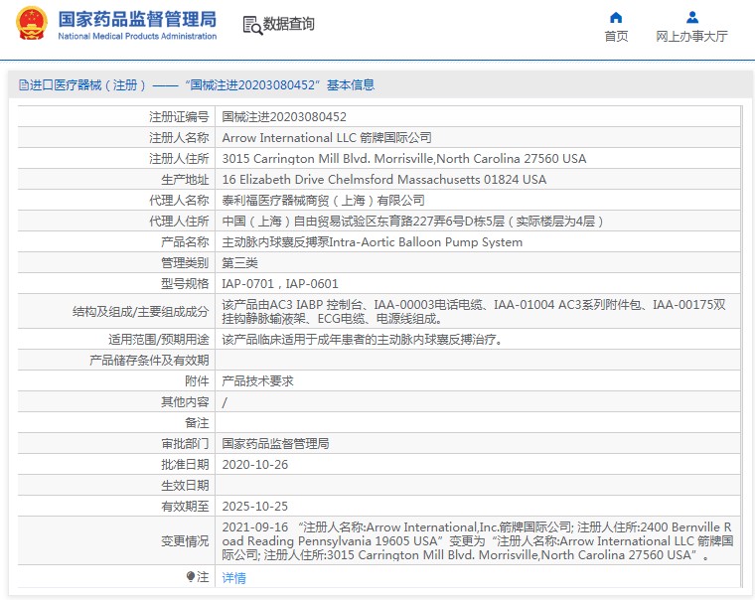Select the 结构及组成/主要组成成分 label
This screenshot has width=755, height=600.
point(141,312)
